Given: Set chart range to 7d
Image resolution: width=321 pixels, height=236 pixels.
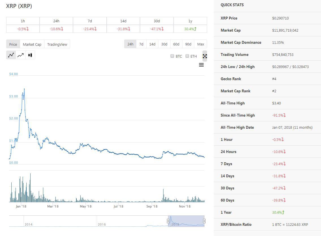Looking at the screenshot, I should pos(141,44).
